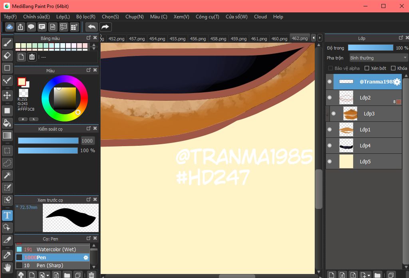Undock the Lớp panel

[x=401, y=38]
